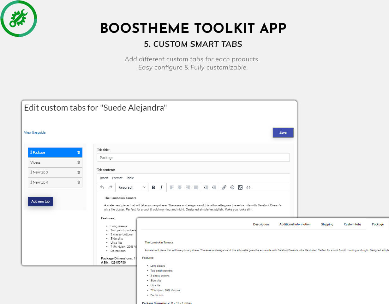Align text center
The image size is (389, 304).
[180, 187]
